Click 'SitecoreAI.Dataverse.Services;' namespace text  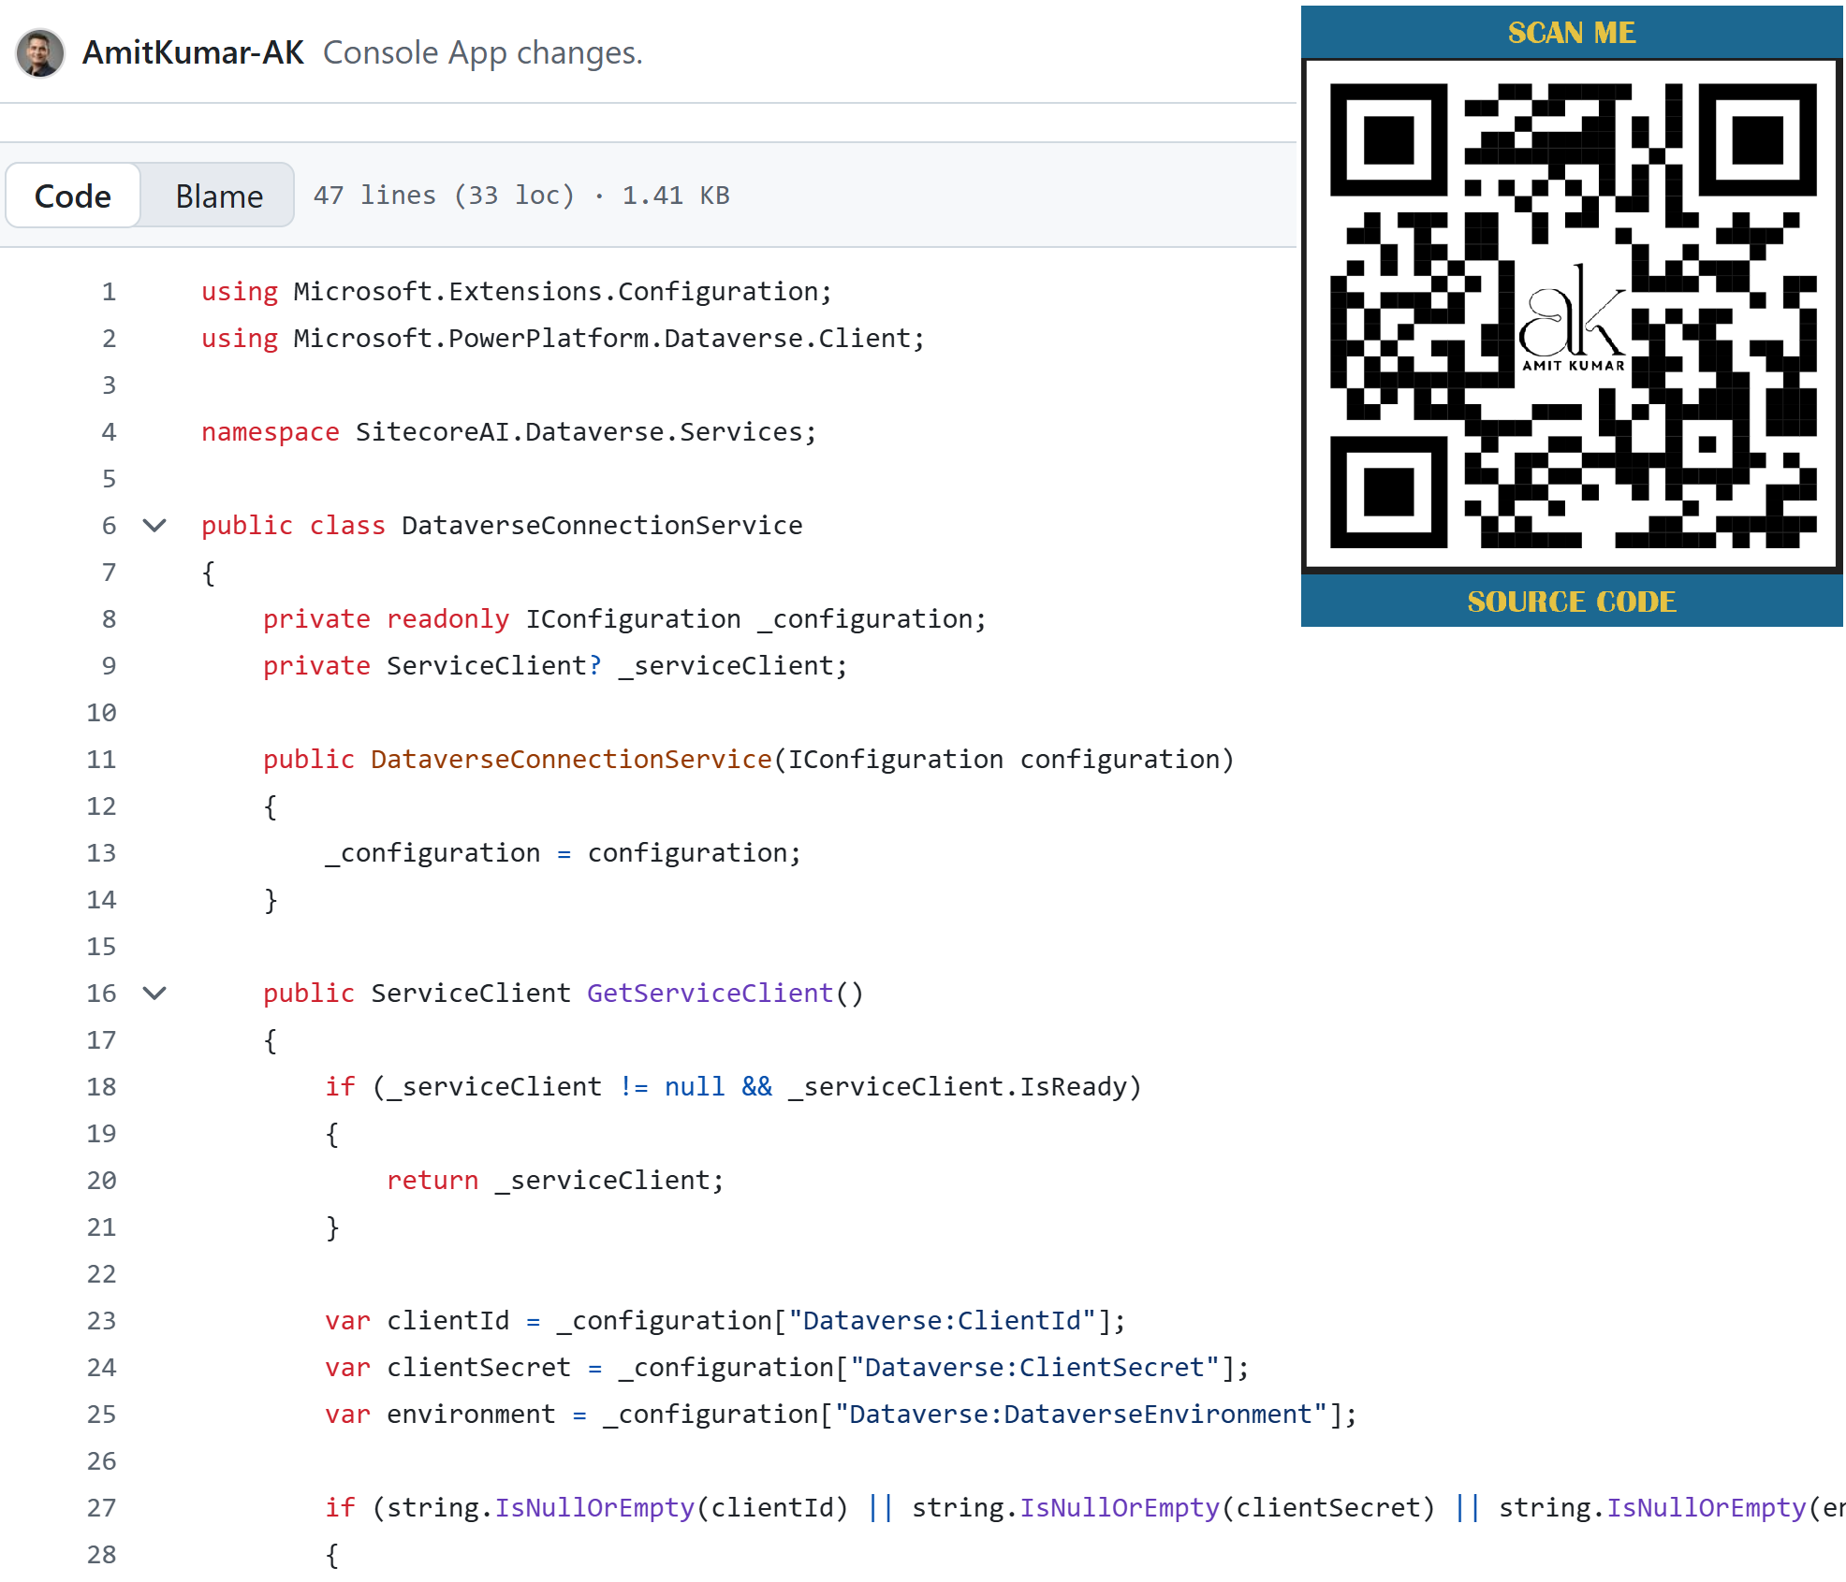click(x=586, y=432)
